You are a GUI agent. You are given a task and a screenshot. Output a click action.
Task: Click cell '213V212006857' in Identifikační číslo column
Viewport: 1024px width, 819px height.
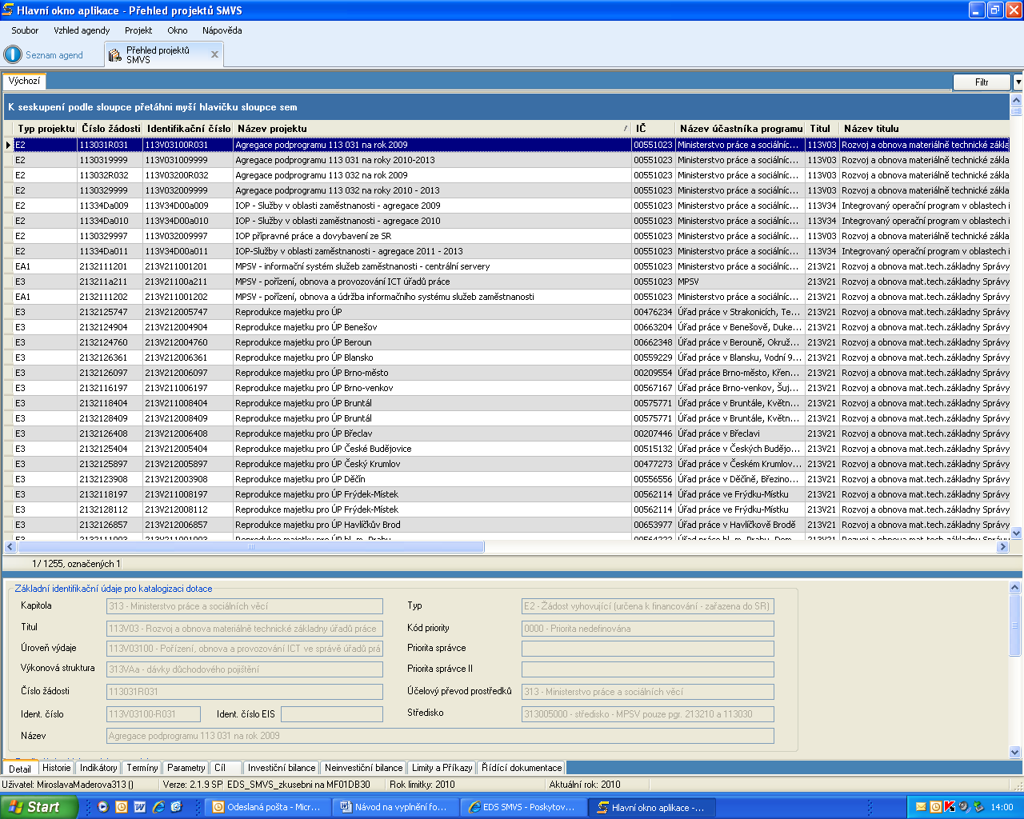pos(188,525)
